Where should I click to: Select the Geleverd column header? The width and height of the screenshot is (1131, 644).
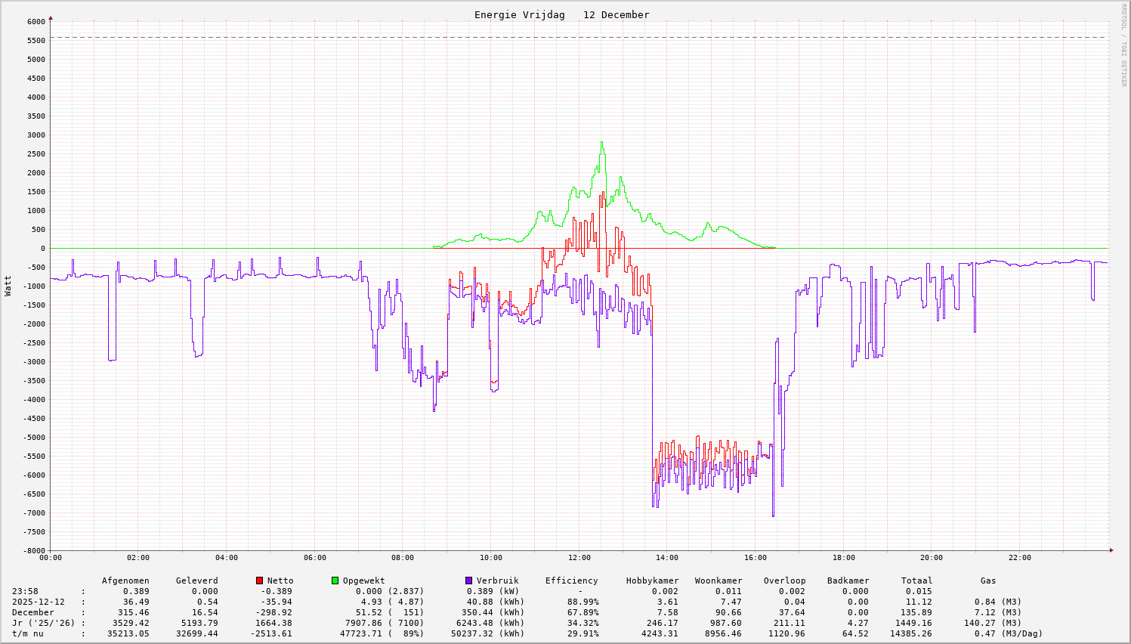coord(196,581)
